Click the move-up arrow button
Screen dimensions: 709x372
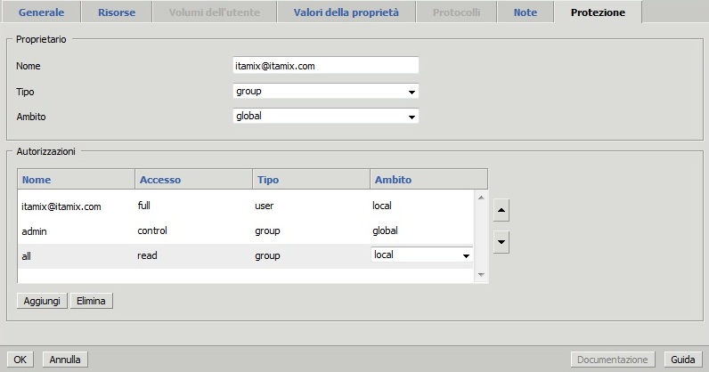(x=501, y=212)
